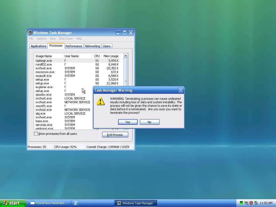Open the View menu
The image size is (276, 207).
tap(53, 39)
